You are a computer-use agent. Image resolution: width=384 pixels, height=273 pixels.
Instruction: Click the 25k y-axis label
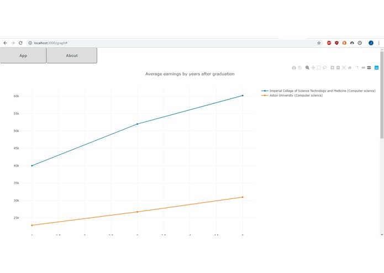tap(16, 218)
